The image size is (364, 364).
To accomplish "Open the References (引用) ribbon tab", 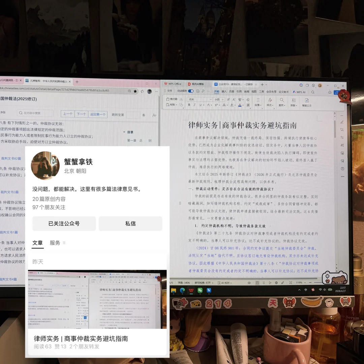I will click(239, 91).
